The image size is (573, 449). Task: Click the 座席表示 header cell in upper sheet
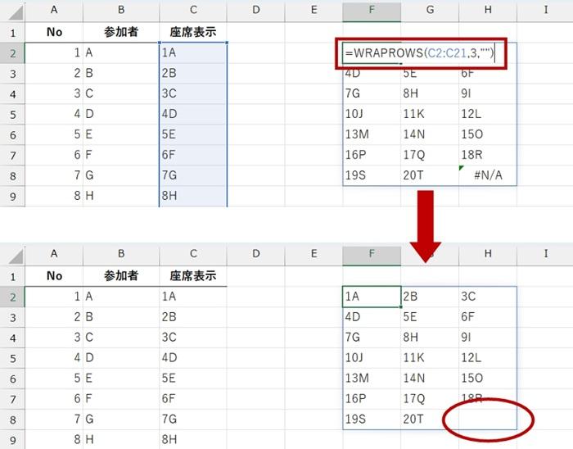pyautogui.click(x=193, y=33)
